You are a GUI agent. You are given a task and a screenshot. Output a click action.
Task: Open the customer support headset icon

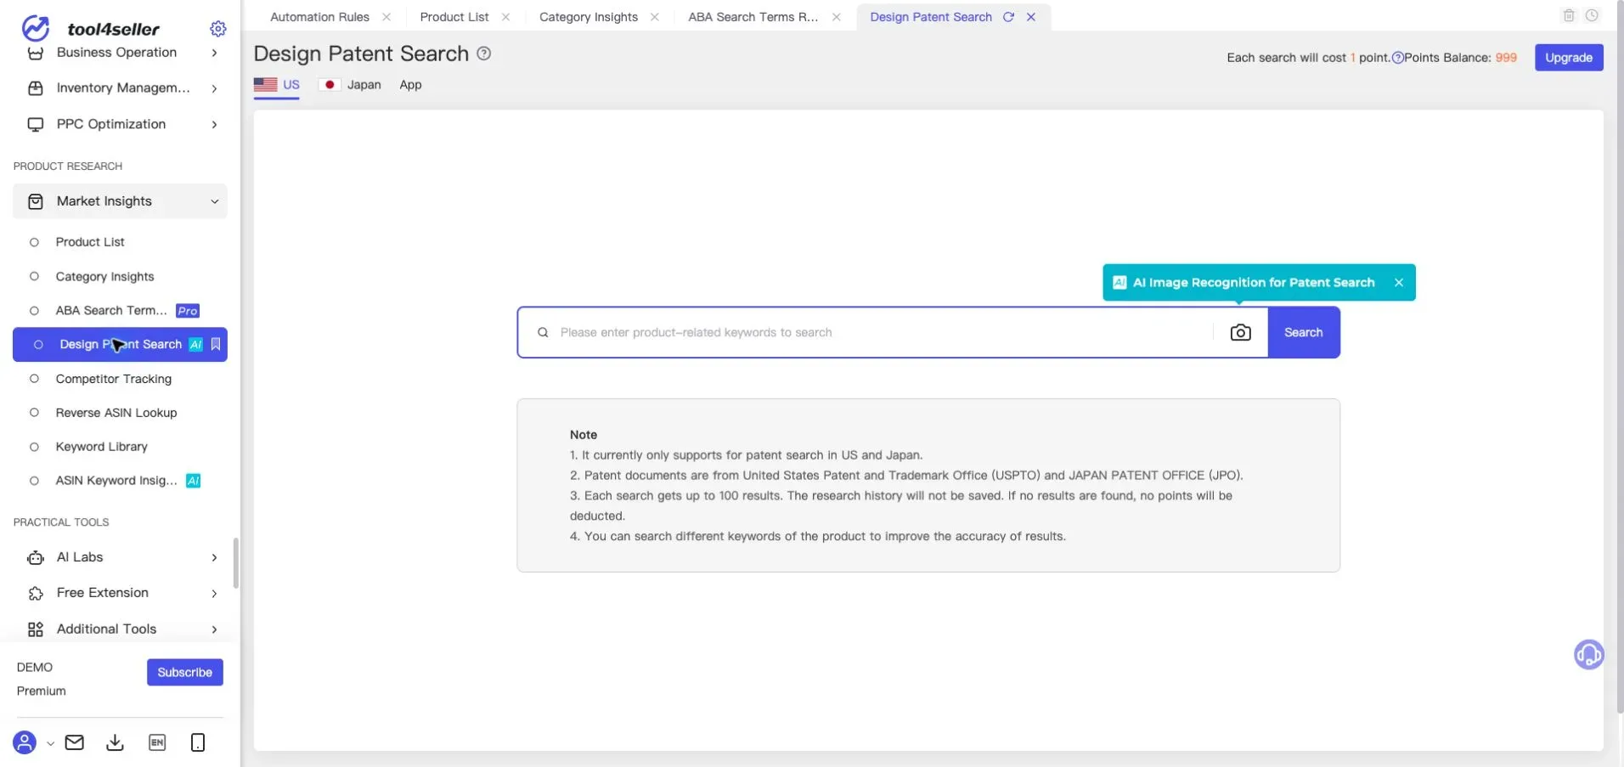coord(1588,655)
